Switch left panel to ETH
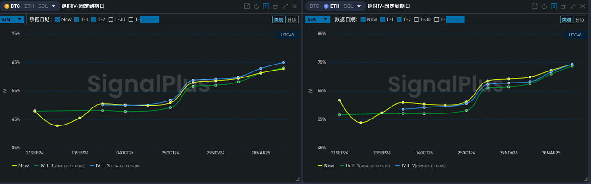 tap(29, 6)
